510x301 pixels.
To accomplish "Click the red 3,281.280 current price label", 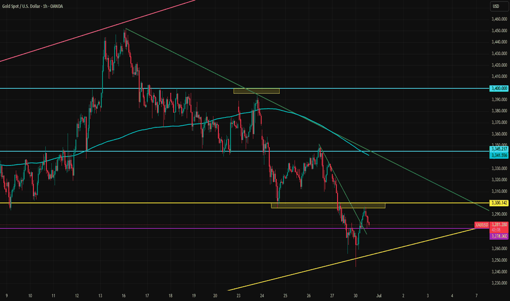I will [x=499, y=224].
